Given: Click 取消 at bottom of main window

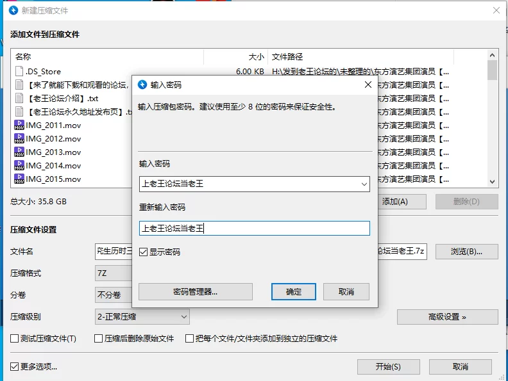Looking at the screenshot, I should pos(461,367).
